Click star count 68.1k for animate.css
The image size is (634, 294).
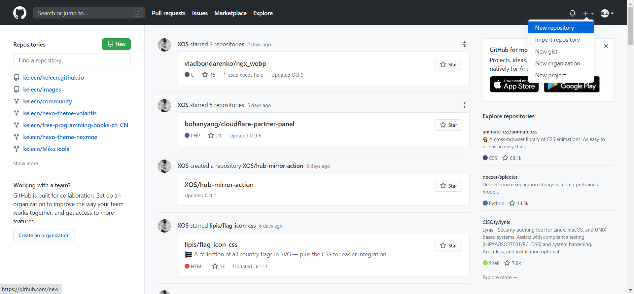(x=512, y=158)
